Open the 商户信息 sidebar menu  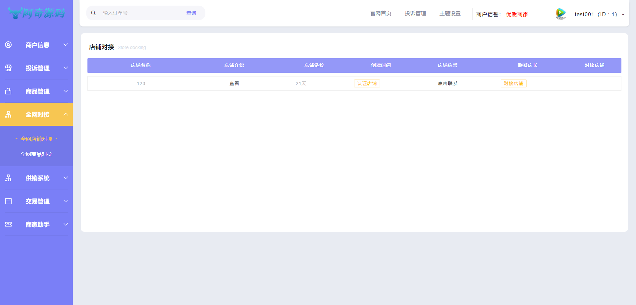[36, 45]
